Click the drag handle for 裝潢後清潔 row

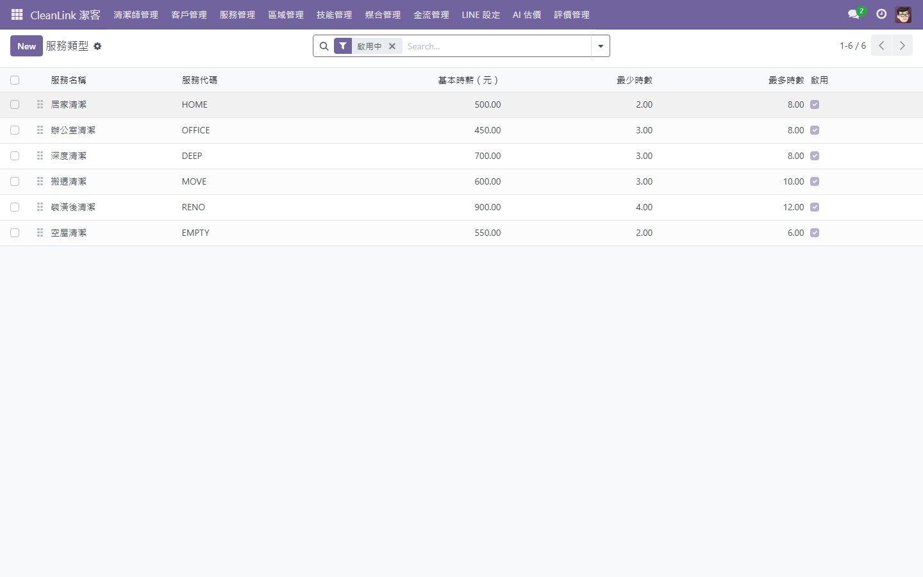(40, 207)
